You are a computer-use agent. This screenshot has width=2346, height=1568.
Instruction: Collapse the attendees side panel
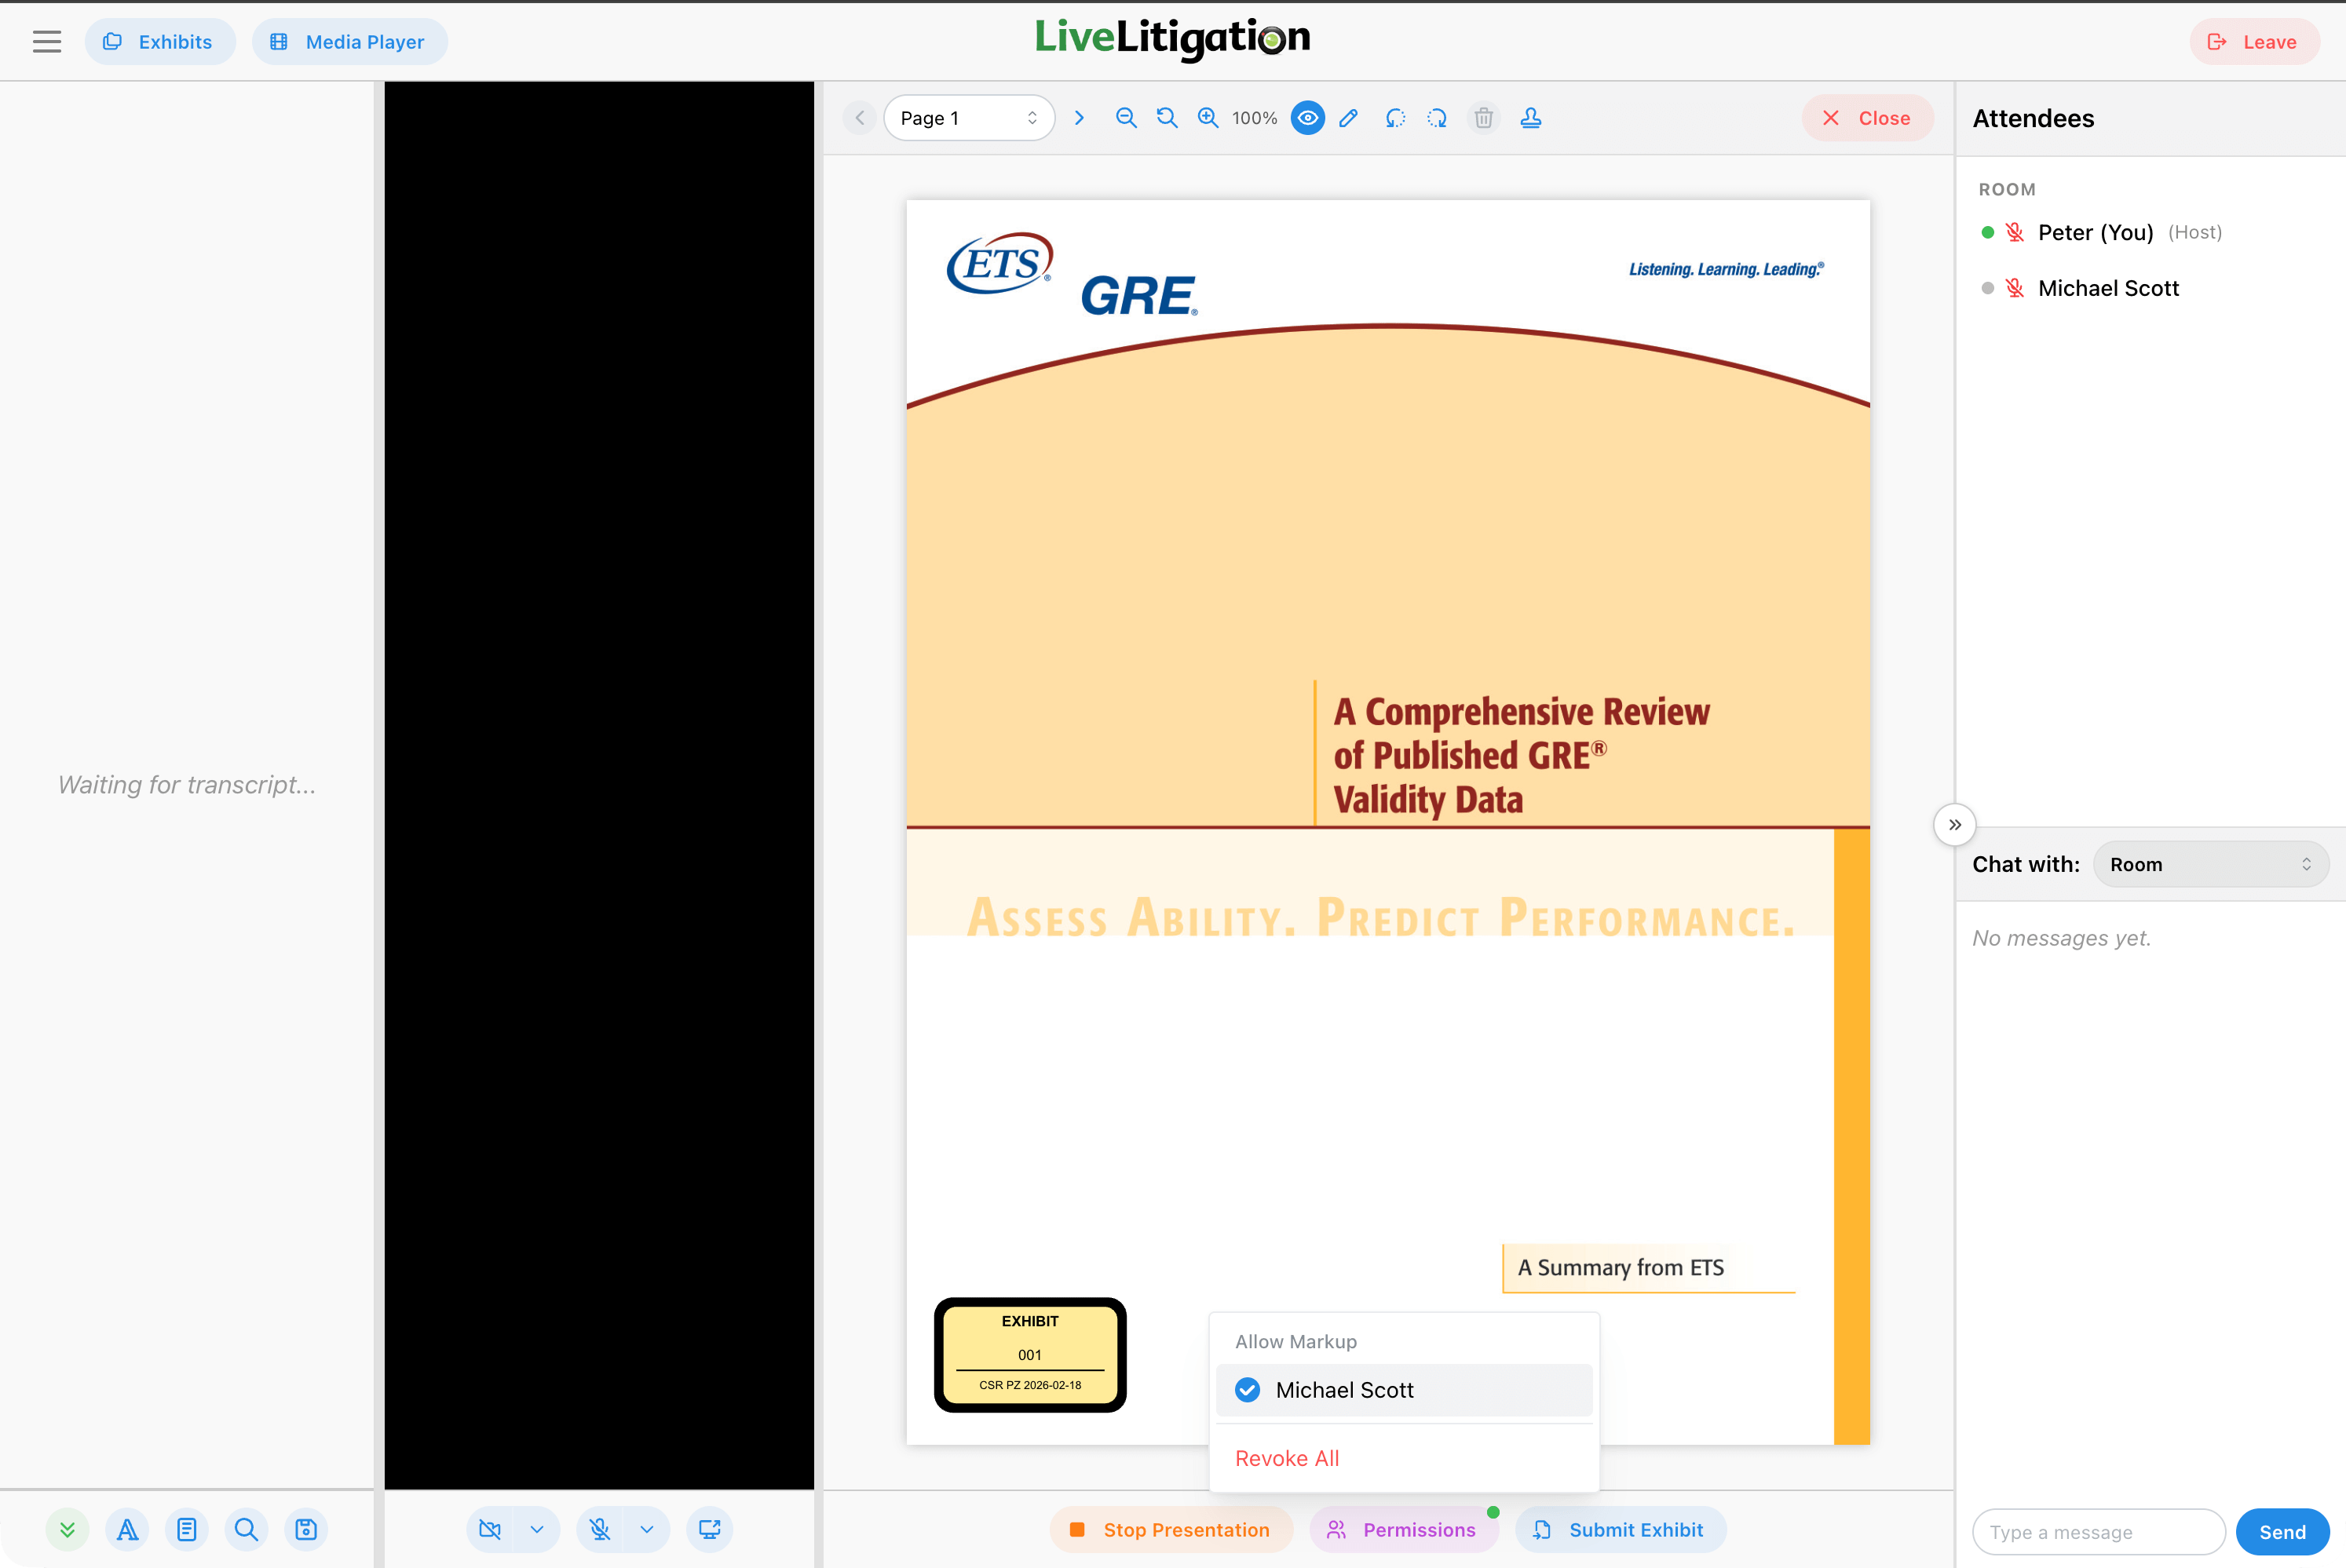pyautogui.click(x=1954, y=825)
